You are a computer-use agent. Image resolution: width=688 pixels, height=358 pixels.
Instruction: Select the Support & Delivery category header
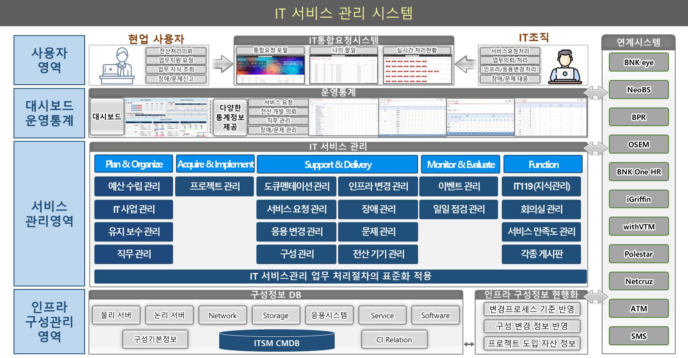[x=337, y=164]
